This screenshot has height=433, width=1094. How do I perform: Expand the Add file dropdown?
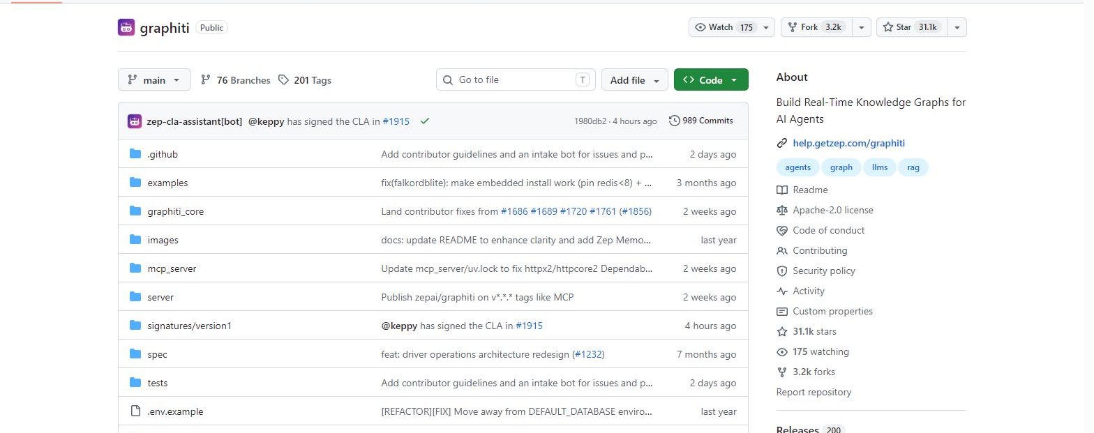[634, 80]
